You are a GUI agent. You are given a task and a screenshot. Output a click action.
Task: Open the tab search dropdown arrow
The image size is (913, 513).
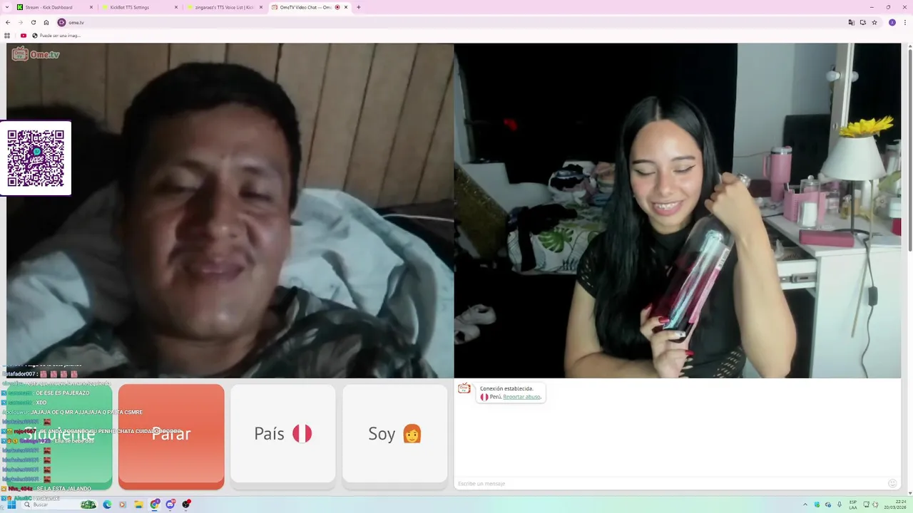click(8, 7)
